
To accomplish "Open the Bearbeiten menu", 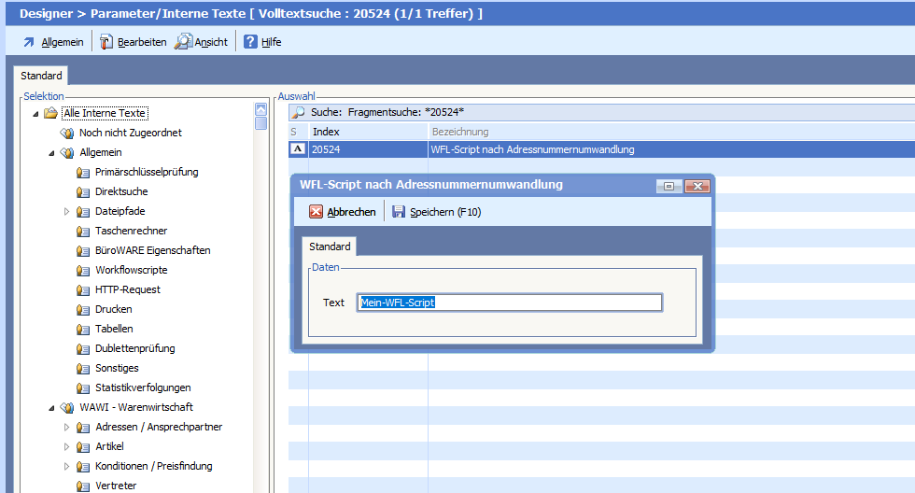I will coord(142,42).
